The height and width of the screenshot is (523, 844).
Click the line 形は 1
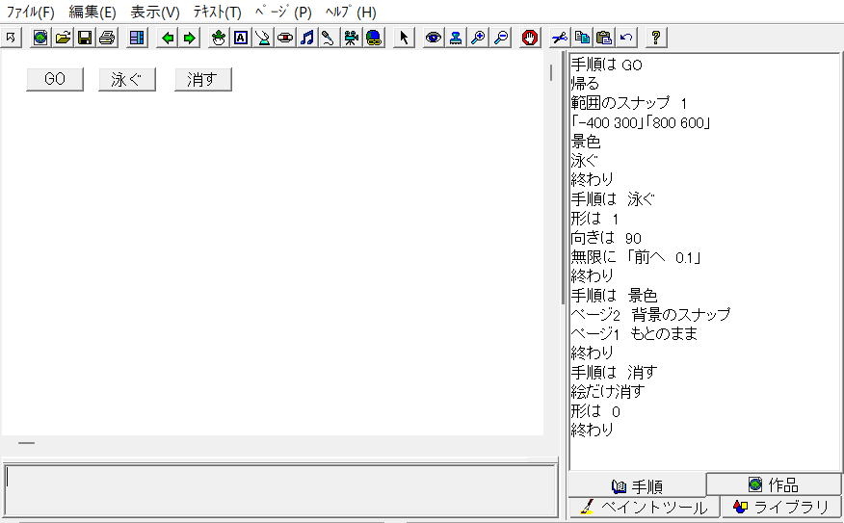[x=594, y=219]
